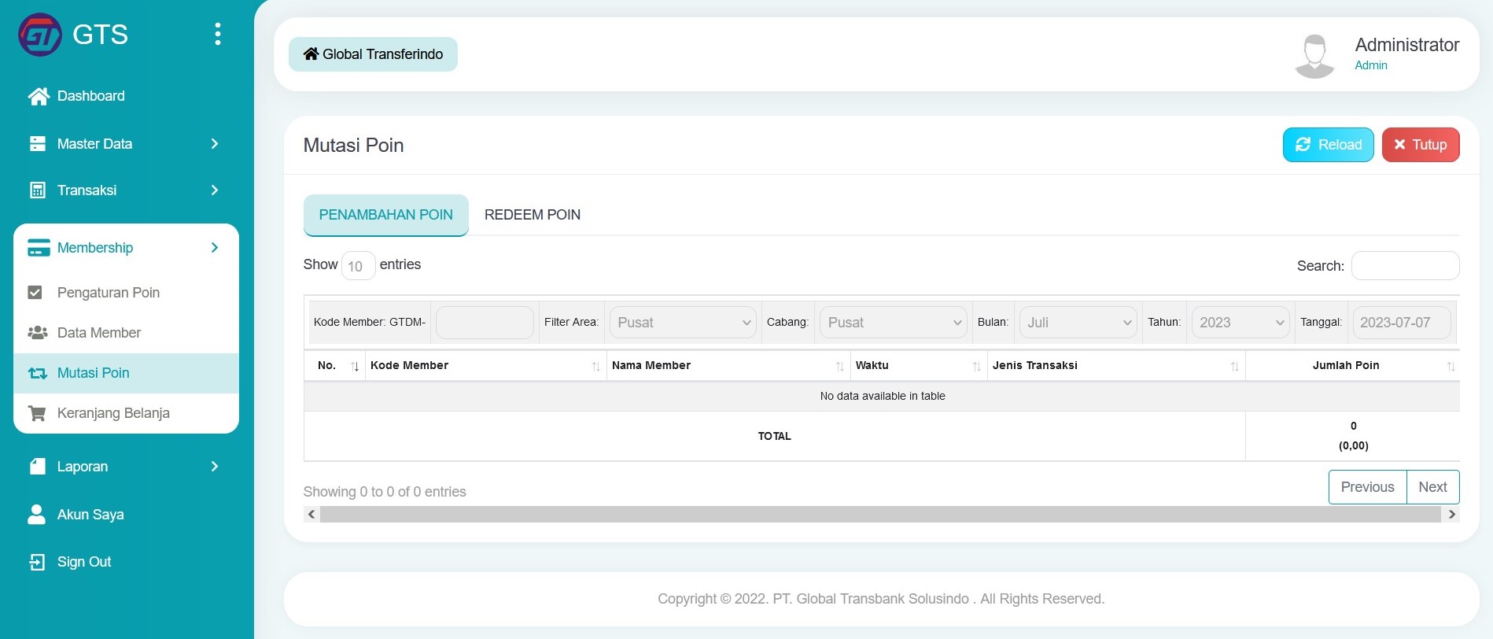Screen dimensions: 1493x639
Task: Open the three-dot sidebar menu
Action: pos(218,34)
